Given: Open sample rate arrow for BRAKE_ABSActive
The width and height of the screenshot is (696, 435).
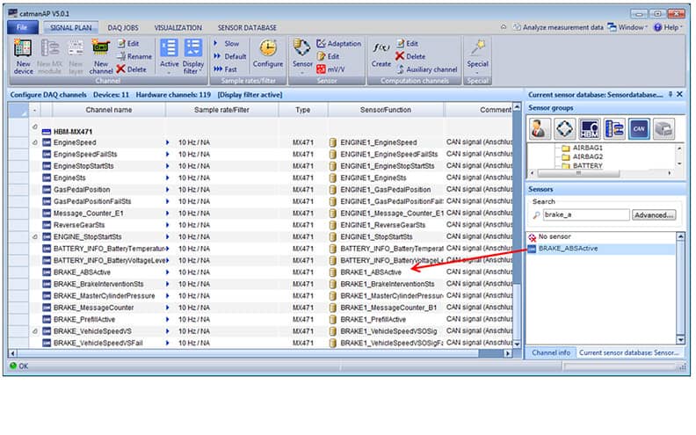Looking at the screenshot, I should coord(167,272).
